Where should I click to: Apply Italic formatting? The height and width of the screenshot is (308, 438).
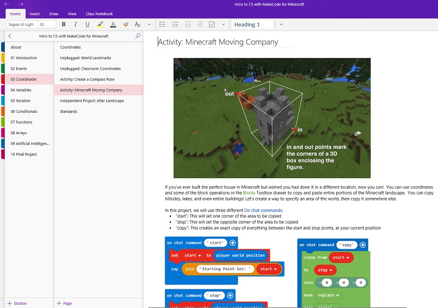coord(76,25)
